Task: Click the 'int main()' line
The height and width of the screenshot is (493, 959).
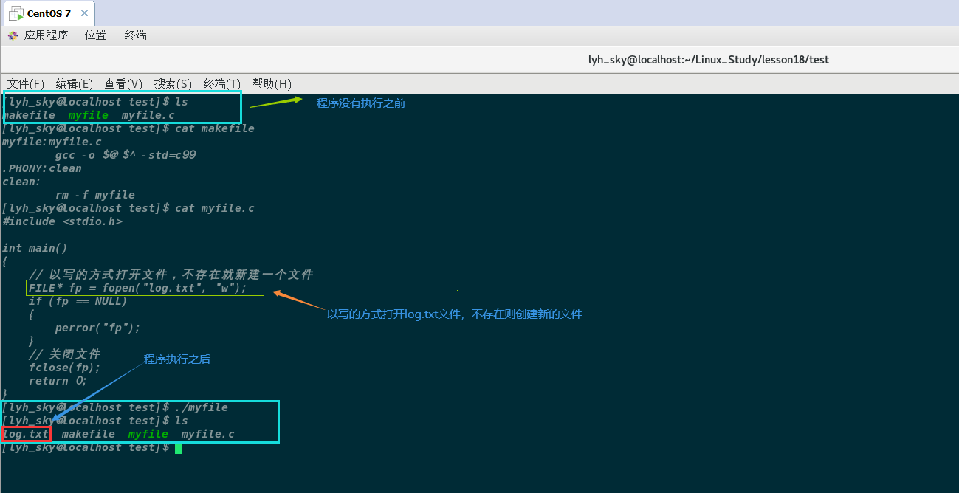Action: [35, 248]
